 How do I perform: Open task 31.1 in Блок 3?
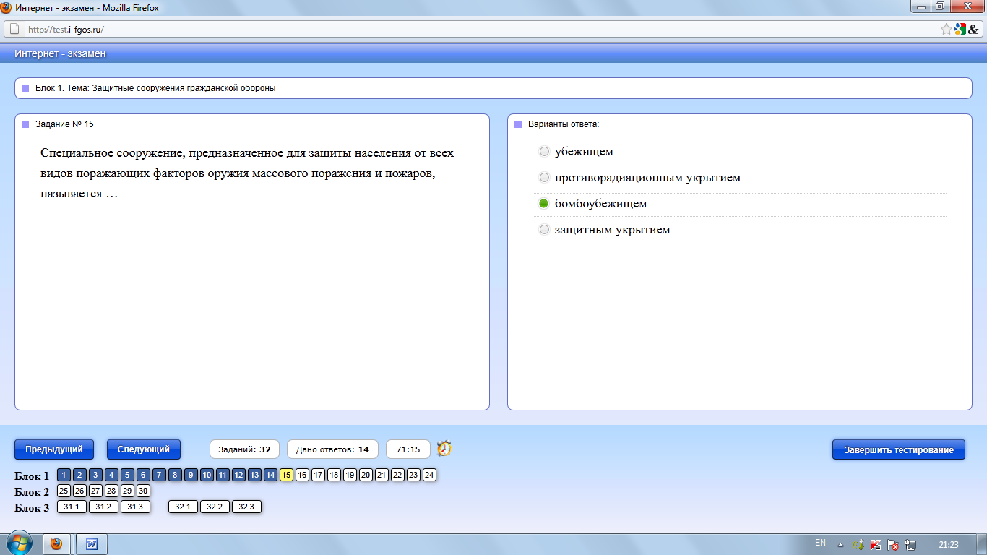click(72, 507)
